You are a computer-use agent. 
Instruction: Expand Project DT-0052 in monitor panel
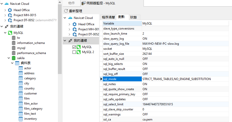point(69,34)
